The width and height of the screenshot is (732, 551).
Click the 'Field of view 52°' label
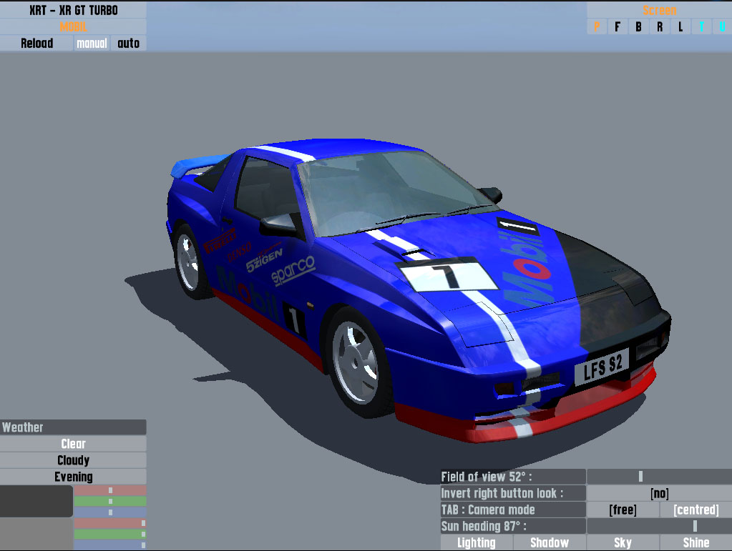pos(513,477)
